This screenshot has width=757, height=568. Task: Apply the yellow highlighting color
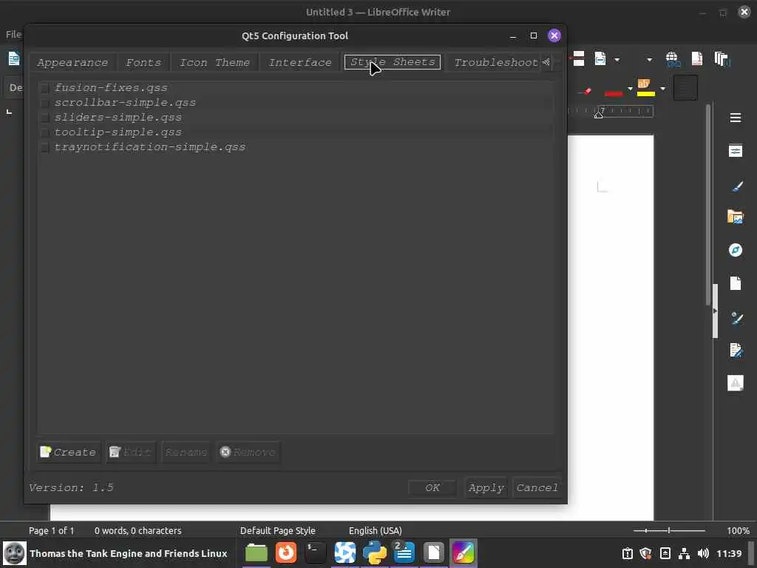point(645,88)
